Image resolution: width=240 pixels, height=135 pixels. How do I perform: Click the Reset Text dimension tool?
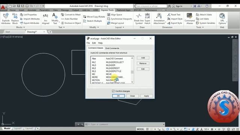click(174, 15)
